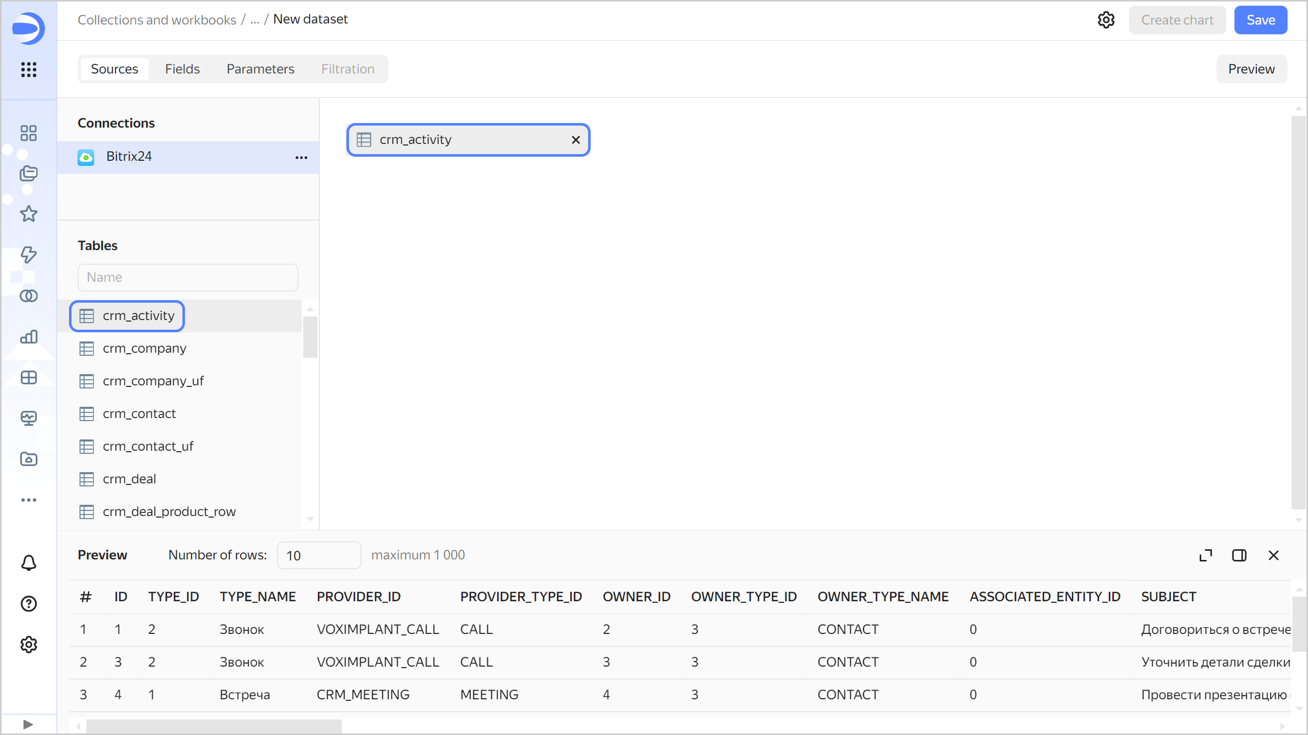
Task: Click the horizontal scrollbar of preview table
Action: (214, 726)
